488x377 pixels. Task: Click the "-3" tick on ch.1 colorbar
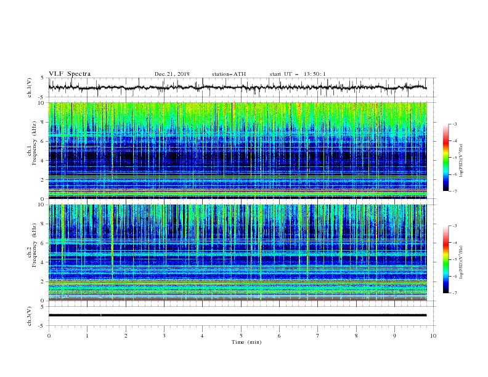pos(454,124)
